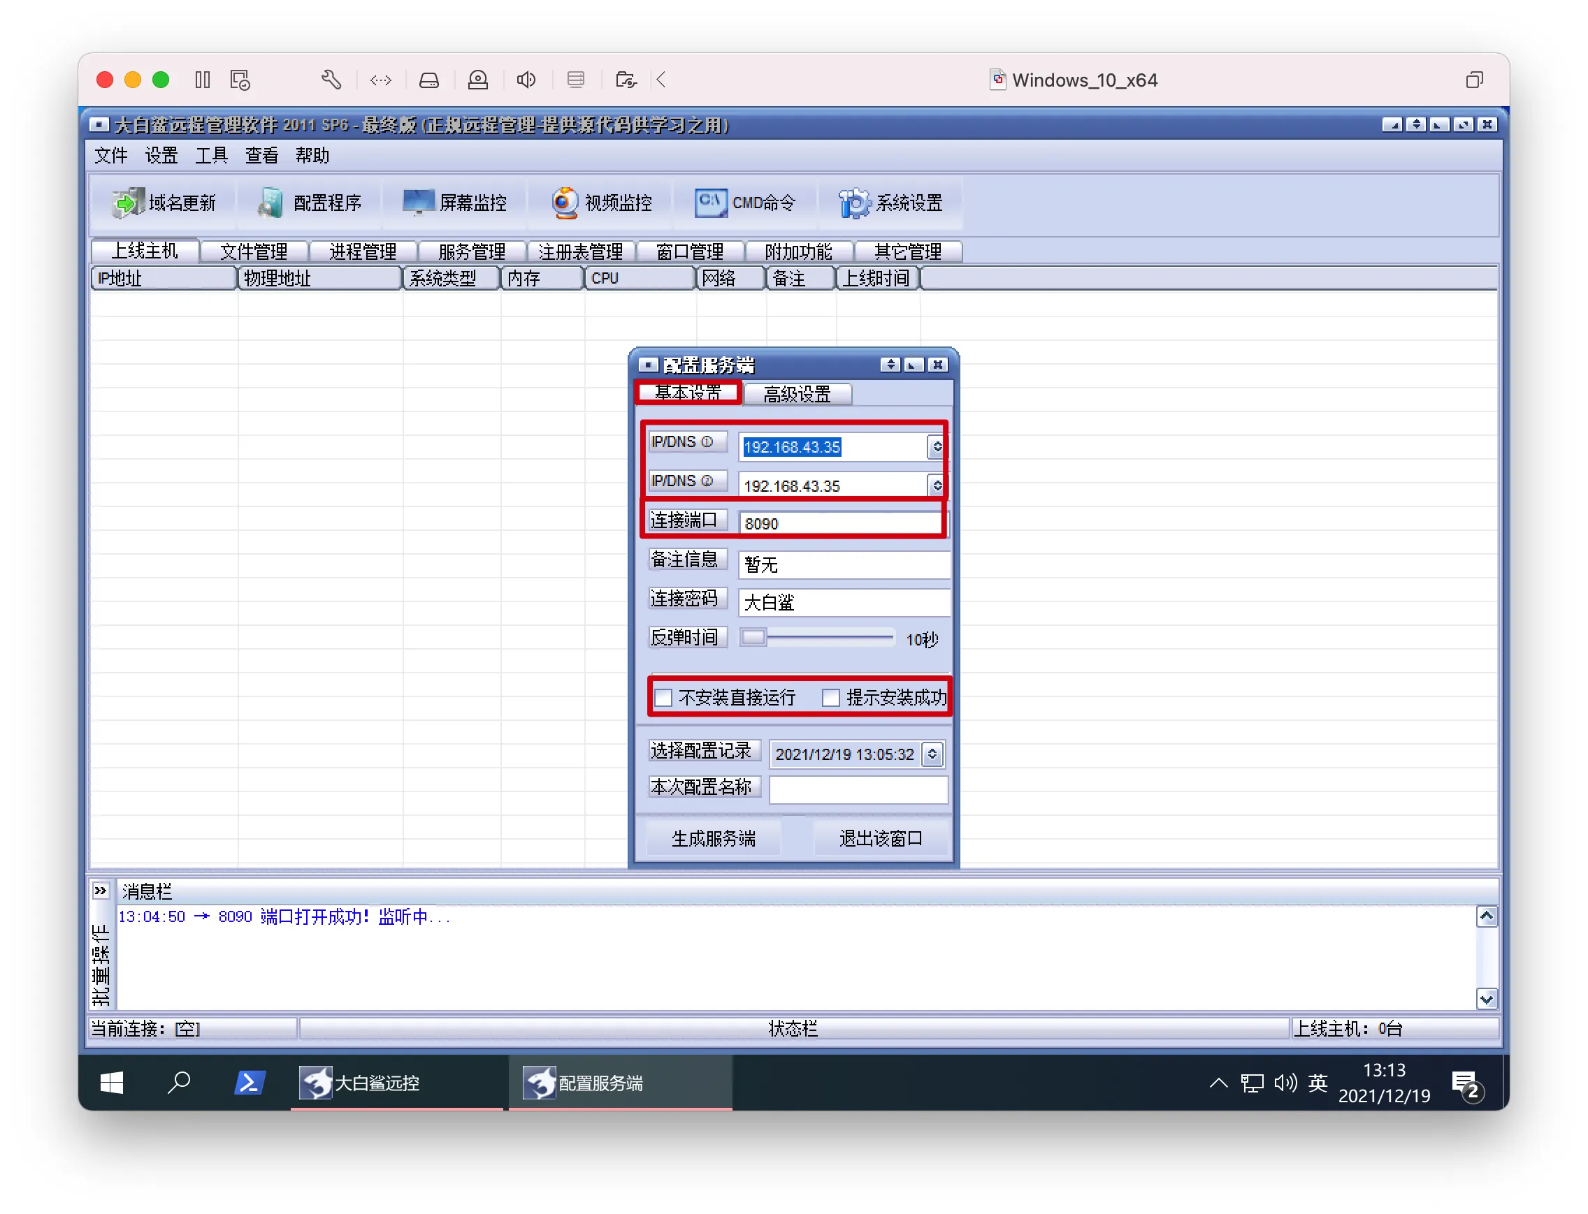This screenshot has width=1588, height=1214.
Task: Switch to 配置服务端 taskbar app
Action: [x=621, y=1083]
